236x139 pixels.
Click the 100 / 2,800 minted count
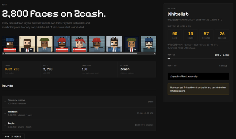pos(222,55)
